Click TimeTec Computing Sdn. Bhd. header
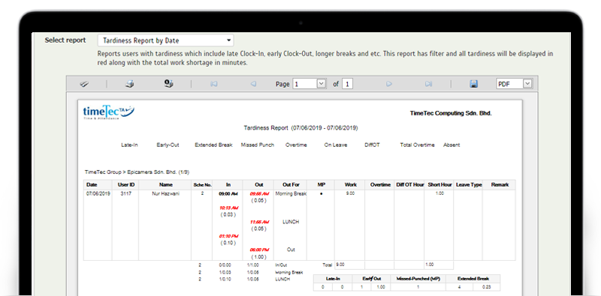 [451, 113]
